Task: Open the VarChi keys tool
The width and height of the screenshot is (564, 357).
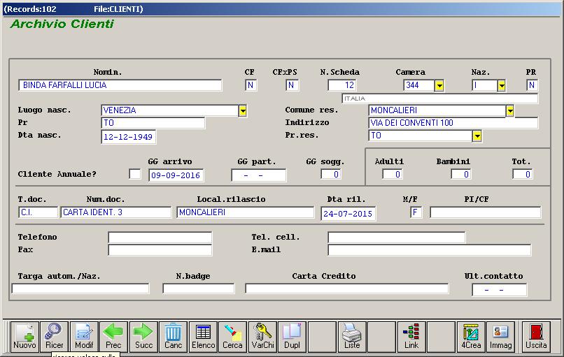Action: pos(262,337)
